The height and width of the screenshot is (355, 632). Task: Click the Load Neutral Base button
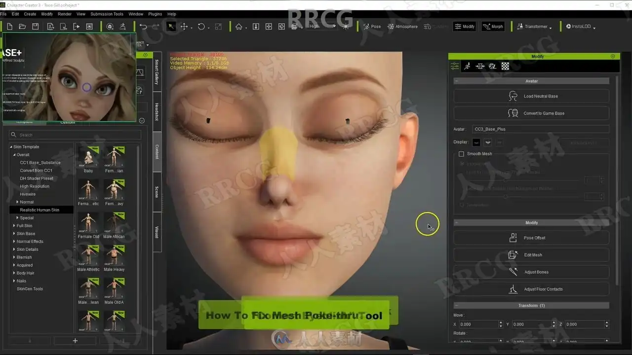(531, 96)
